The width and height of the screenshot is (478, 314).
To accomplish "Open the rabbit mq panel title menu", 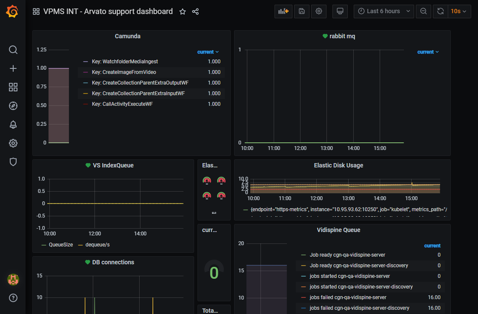I will [x=342, y=36].
